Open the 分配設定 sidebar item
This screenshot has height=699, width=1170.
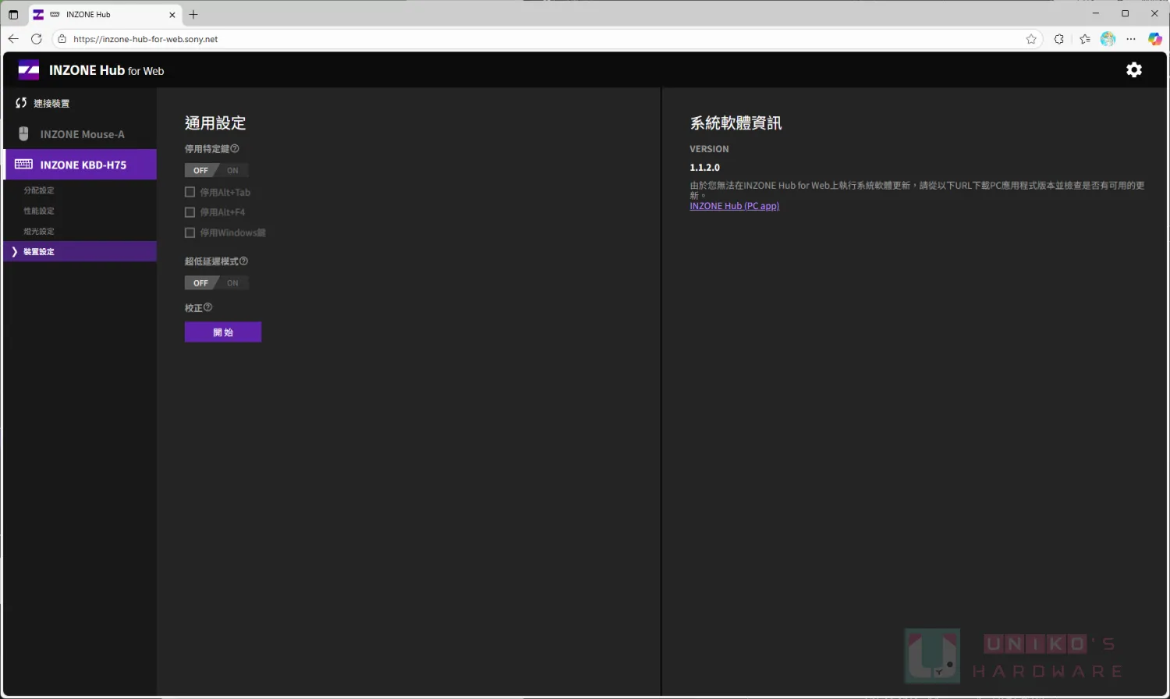point(39,190)
